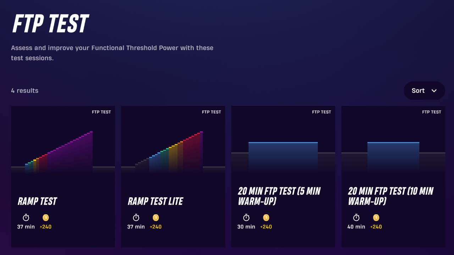Viewport: 454px width, 255px height.
Task: Click the stopwatch icon on 20 Min FTP Test (5 Min Warm-Up)
Action: pyautogui.click(x=246, y=217)
